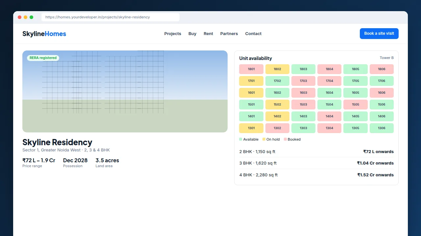Screen dimensions: 421x236
Task: Select unit 1601 on hold
Action: click(x=251, y=93)
